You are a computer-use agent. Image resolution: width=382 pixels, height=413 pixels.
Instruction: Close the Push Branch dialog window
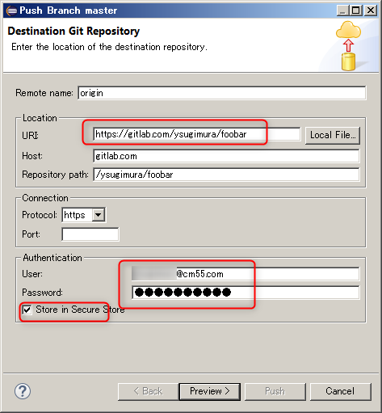point(371,11)
